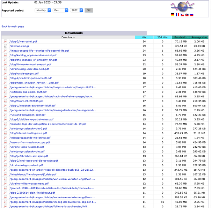Click PDF icon beside litvinenko-inquiry-report.pdf
The image size is (211, 208).
tap(5, 64)
